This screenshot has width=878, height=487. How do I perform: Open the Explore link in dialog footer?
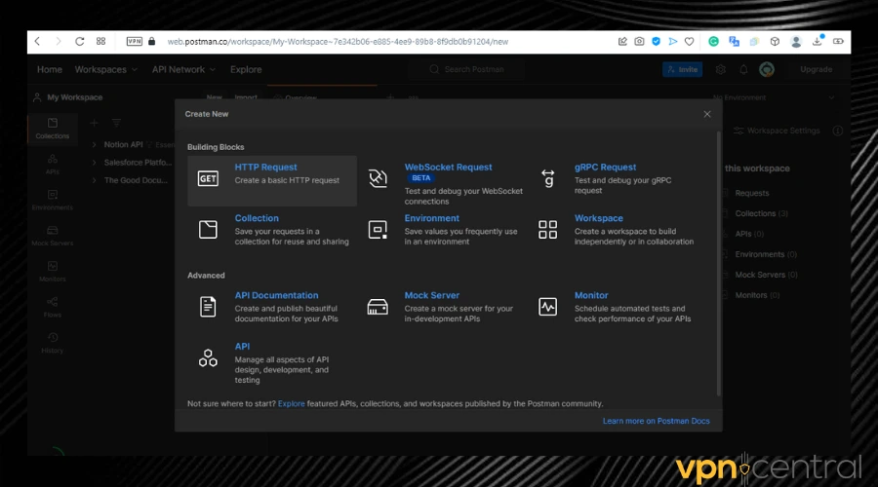tap(291, 403)
